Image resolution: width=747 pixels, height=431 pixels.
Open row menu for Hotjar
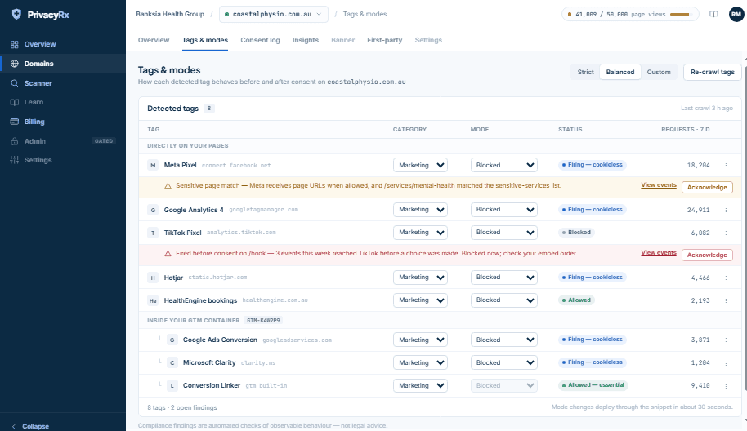(726, 278)
